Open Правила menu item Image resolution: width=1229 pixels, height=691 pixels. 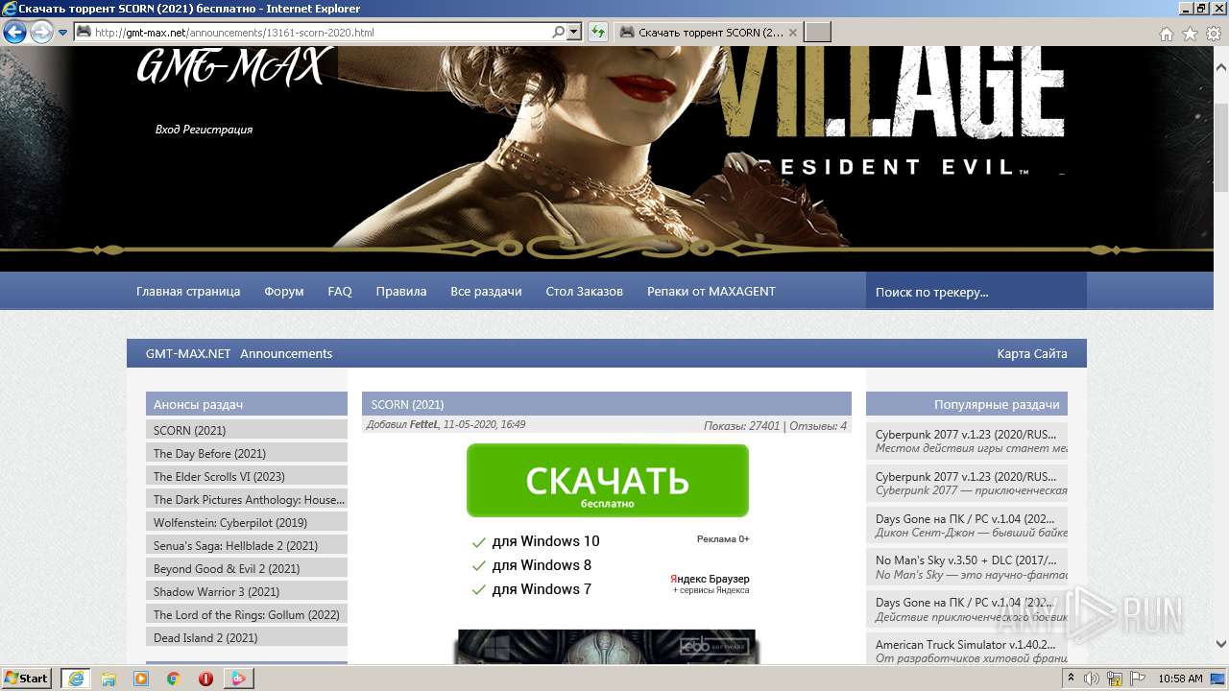[401, 291]
